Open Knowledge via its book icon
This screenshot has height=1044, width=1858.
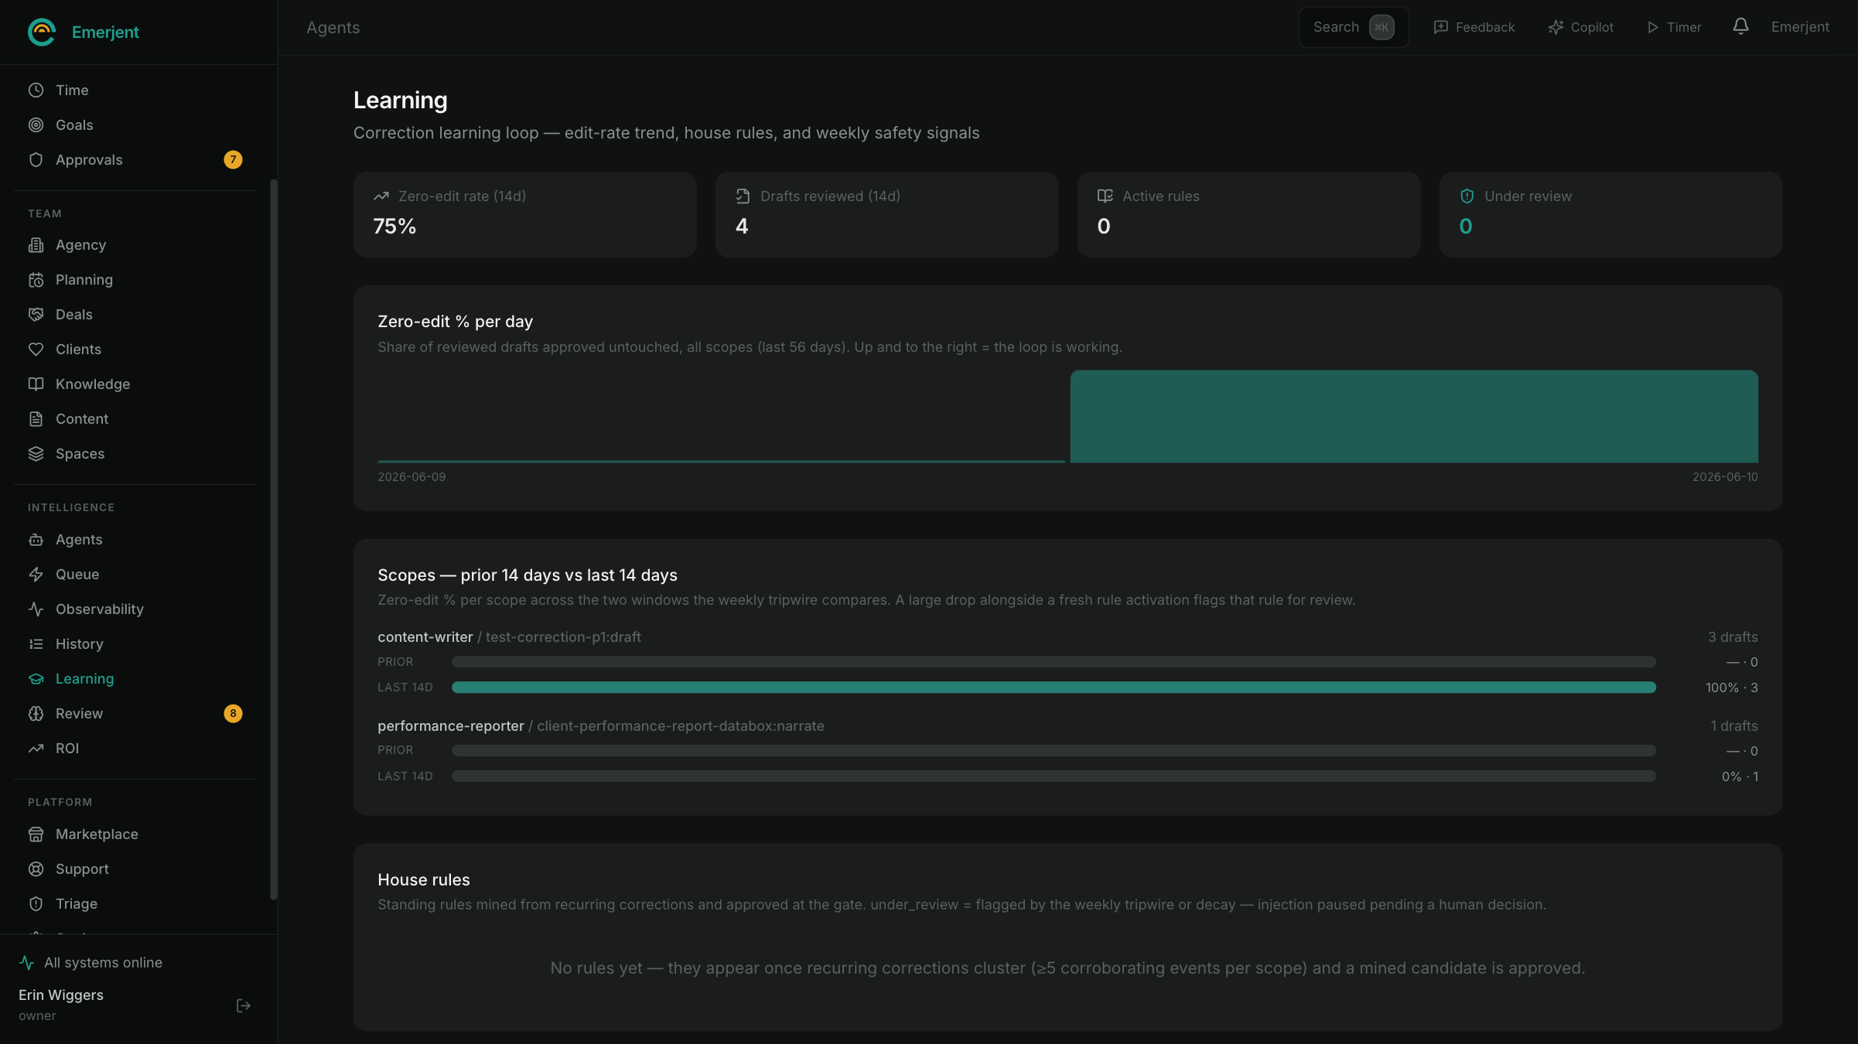(x=36, y=384)
